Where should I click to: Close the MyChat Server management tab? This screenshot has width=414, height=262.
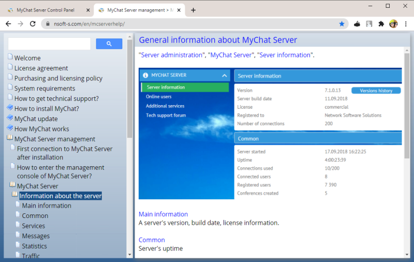179,10
